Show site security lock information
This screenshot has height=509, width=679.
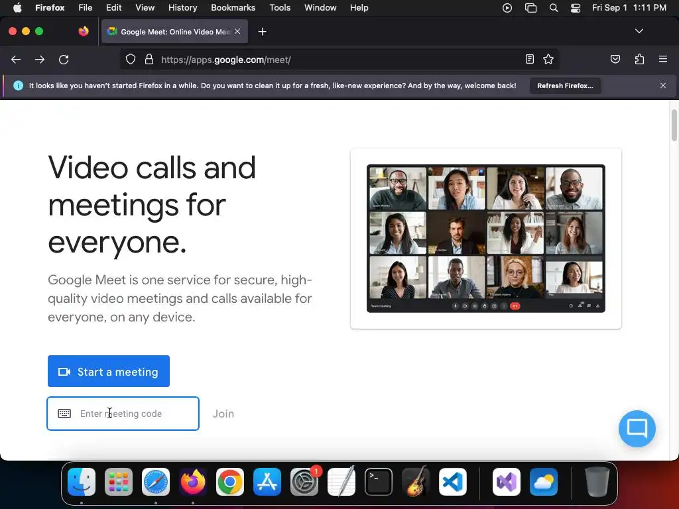(149, 59)
